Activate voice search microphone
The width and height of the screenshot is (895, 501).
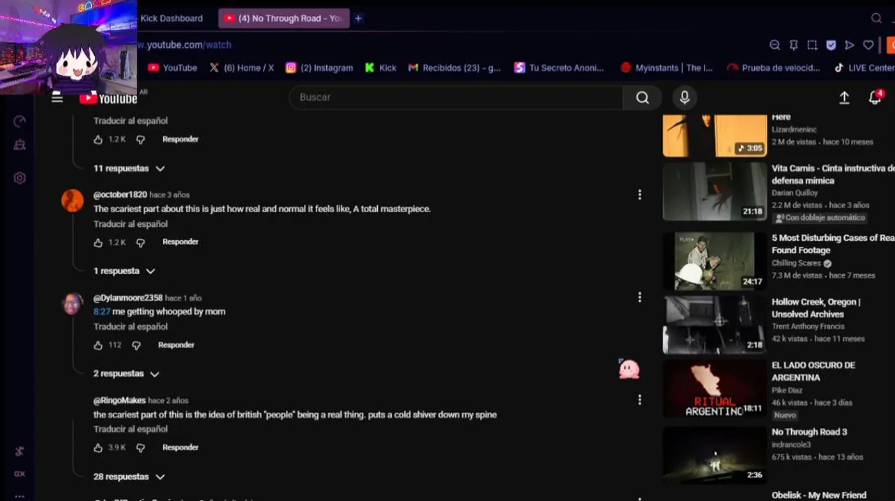coord(684,97)
